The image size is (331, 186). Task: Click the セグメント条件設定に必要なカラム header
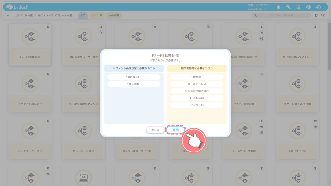[134, 68]
